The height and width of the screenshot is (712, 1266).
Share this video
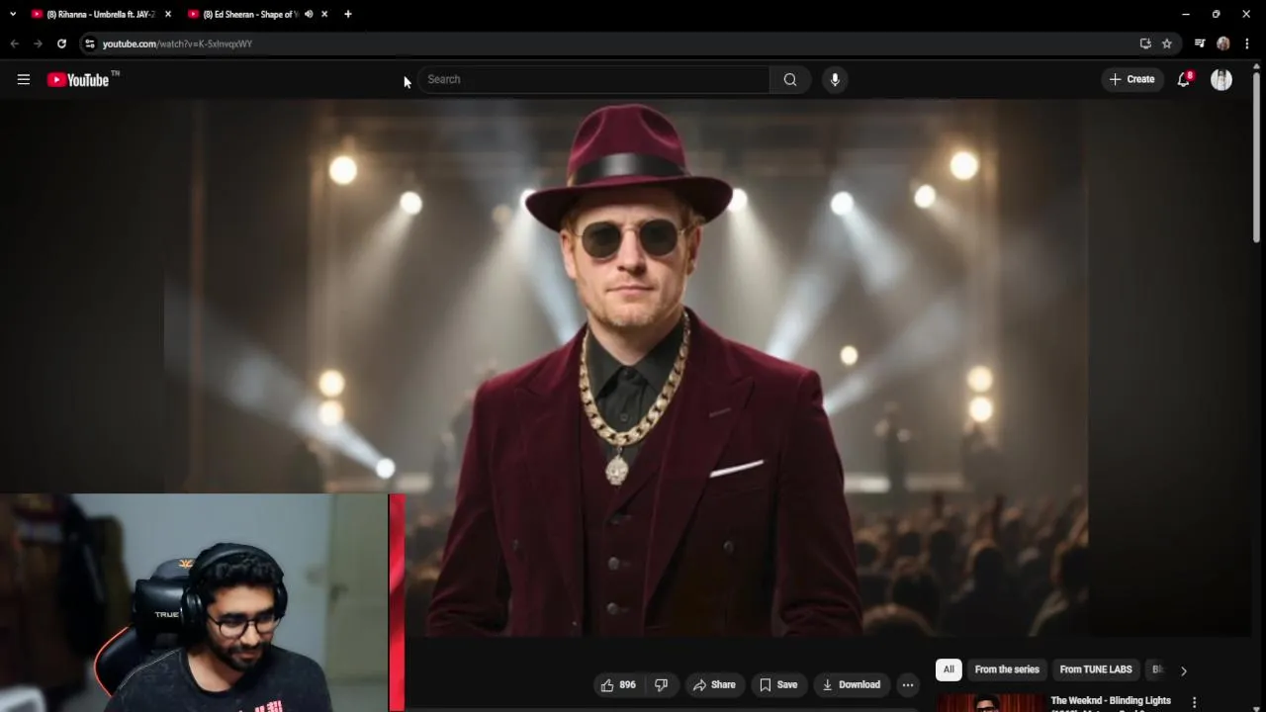(x=714, y=684)
